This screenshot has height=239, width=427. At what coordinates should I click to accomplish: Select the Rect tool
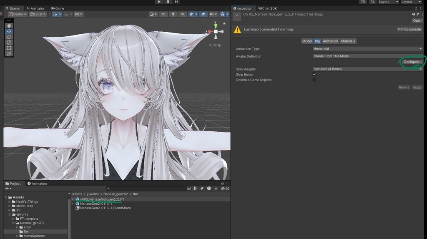9,48
